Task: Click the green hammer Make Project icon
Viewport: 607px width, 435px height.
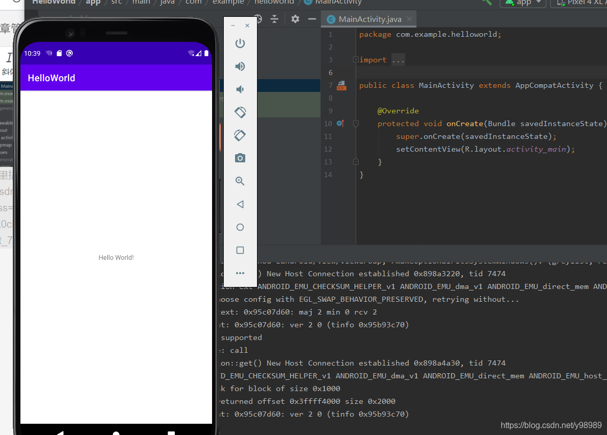Action: 486,3
